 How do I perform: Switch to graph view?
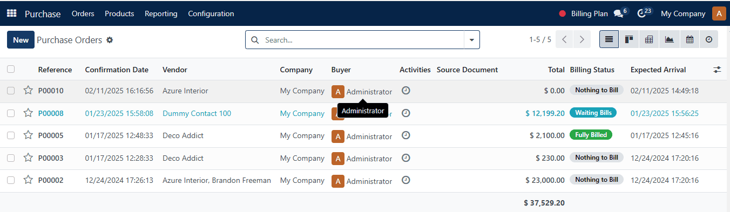(669, 39)
